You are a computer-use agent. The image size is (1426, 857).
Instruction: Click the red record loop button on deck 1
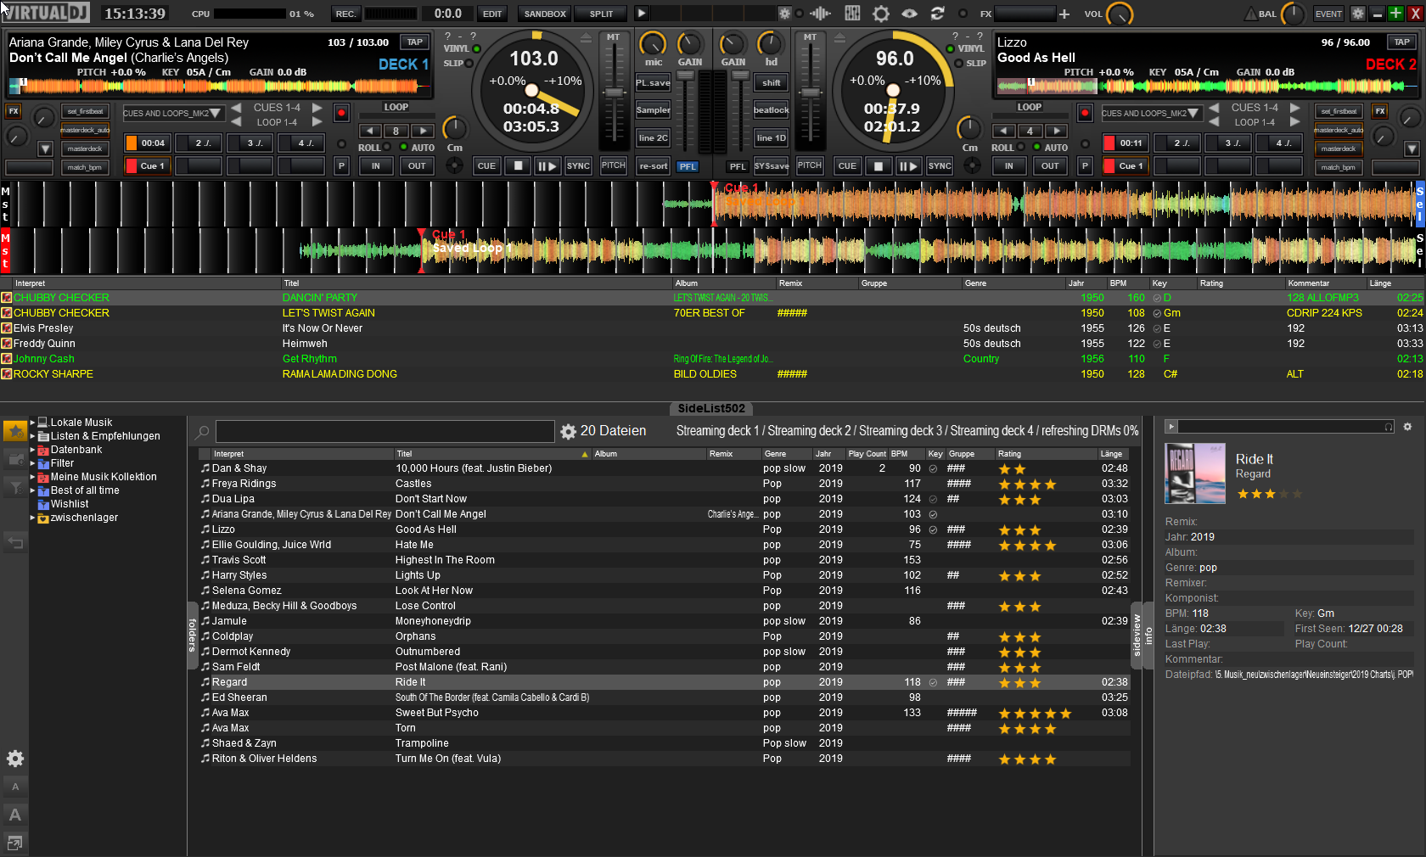coord(341,113)
